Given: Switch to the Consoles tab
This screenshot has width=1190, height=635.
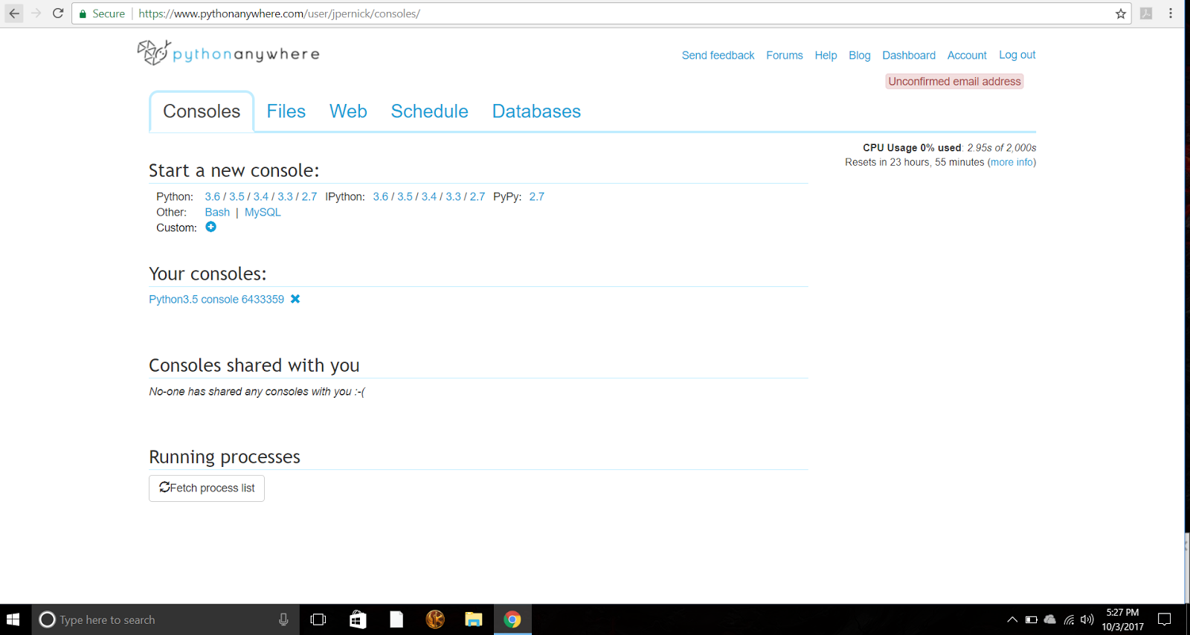Looking at the screenshot, I should tap(202, 112).
